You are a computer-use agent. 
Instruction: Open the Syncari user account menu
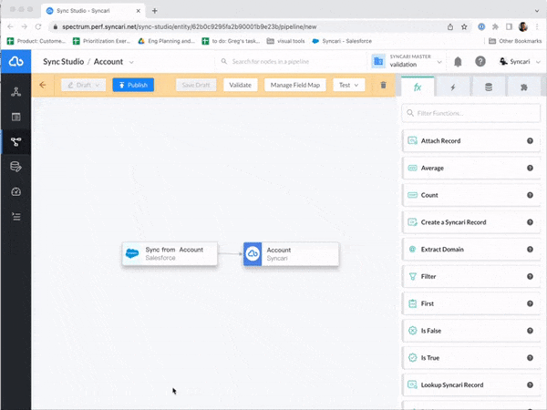520,62
